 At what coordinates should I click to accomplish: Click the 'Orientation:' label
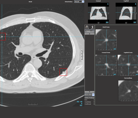(69, 2)
